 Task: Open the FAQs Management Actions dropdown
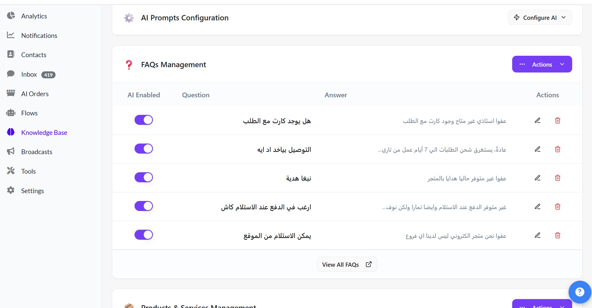click(542, 64)
